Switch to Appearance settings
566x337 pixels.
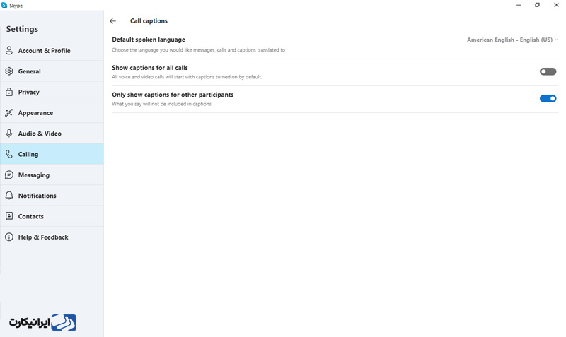point(52,113)
